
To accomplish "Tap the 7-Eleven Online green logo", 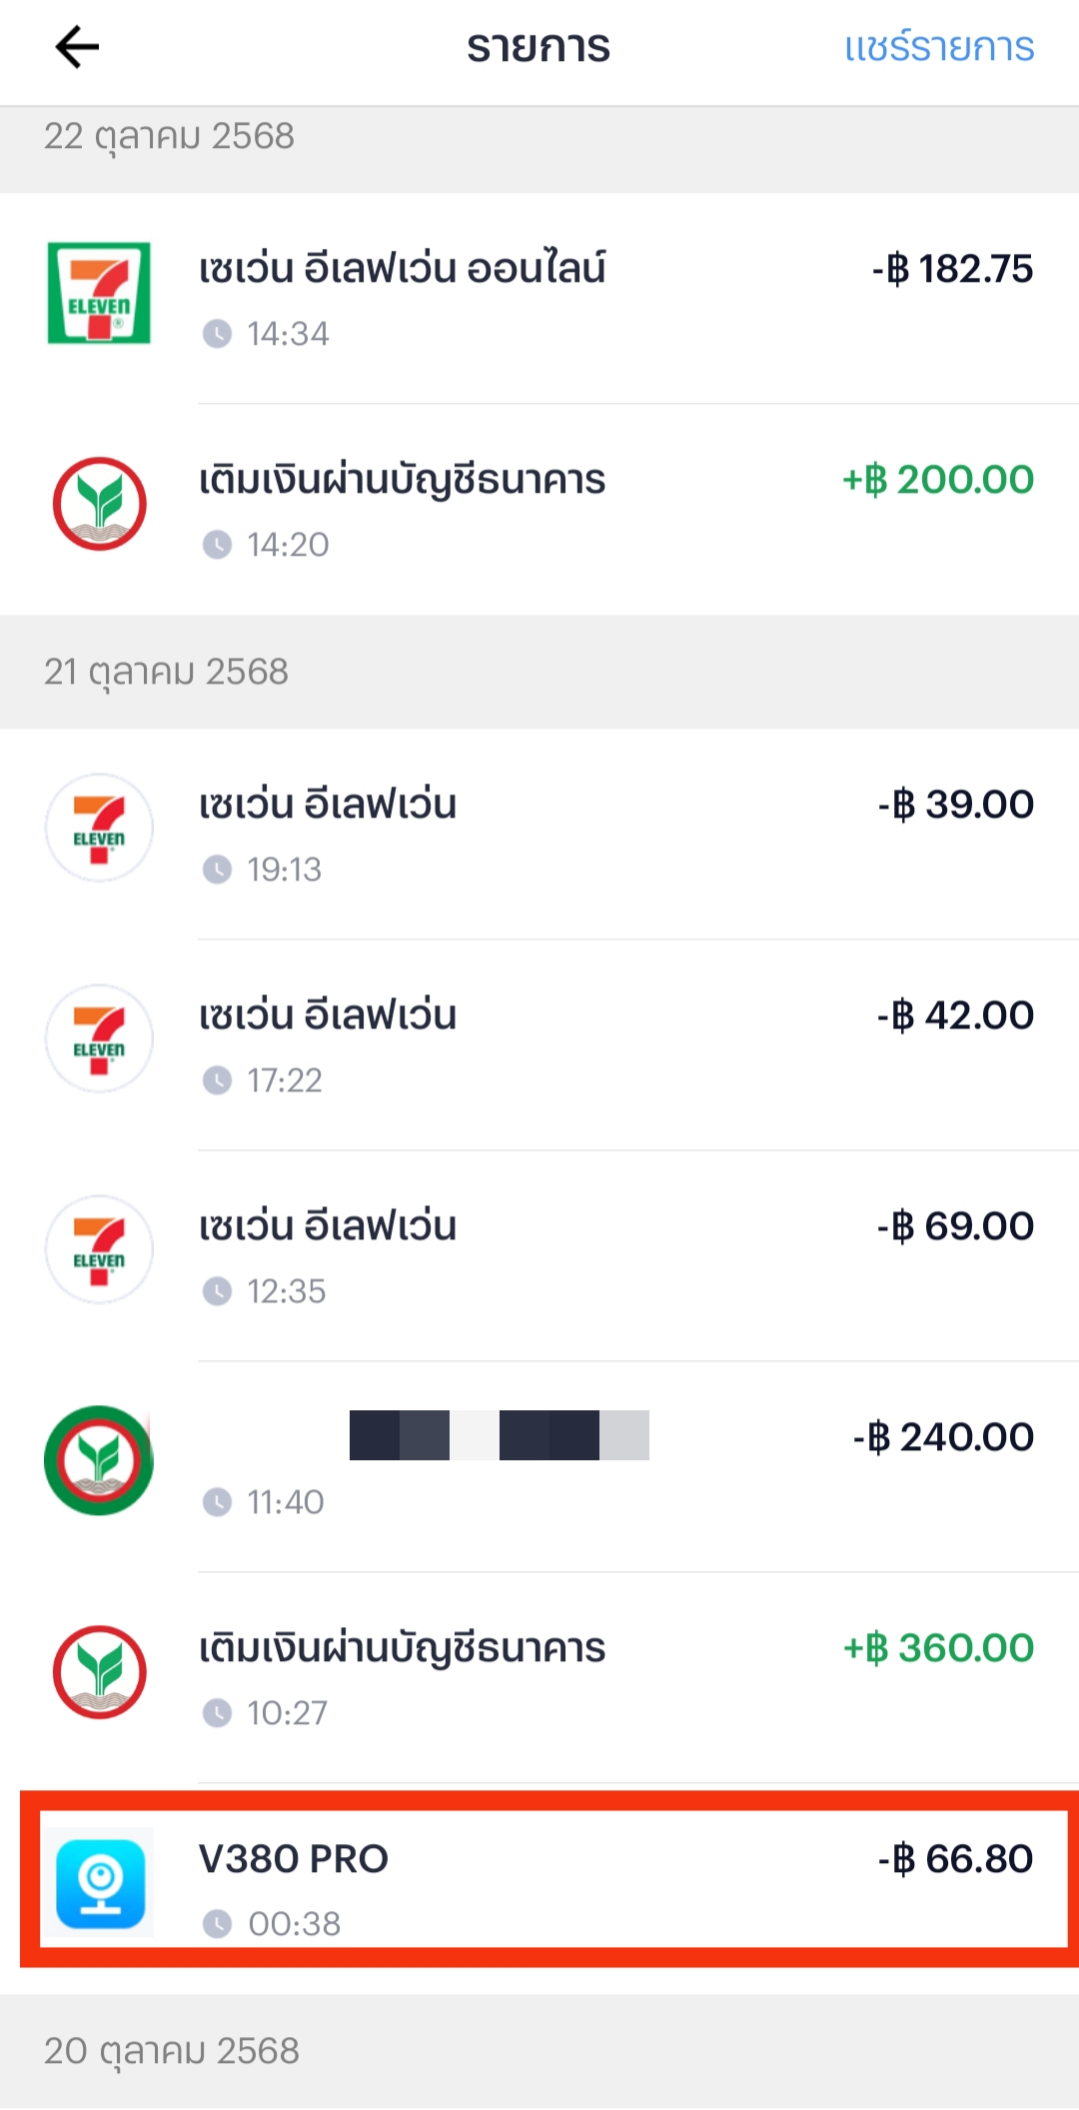I will click(x=99, y=293).
